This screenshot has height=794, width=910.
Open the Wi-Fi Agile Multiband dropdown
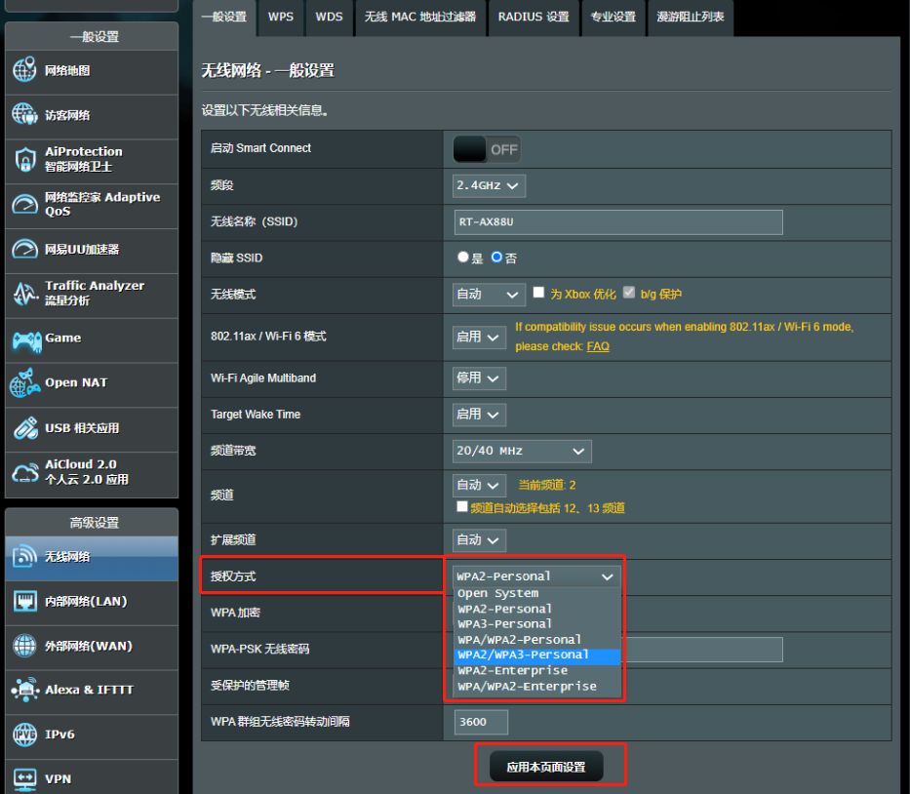[x=479, y=378]
